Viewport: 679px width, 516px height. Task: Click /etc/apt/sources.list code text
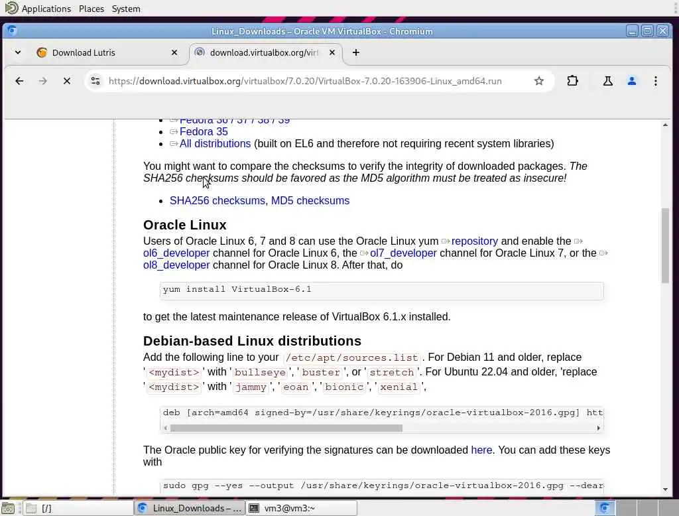coord(351,358)
